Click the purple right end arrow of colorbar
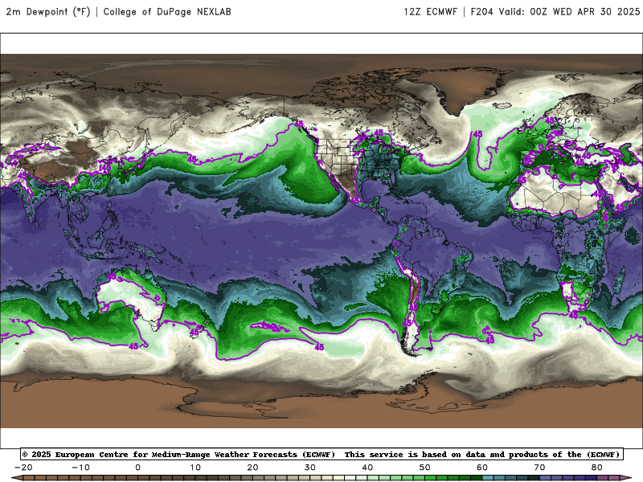Image resolution: width=643 pixels, height=482 pixels. click(626, 478)
